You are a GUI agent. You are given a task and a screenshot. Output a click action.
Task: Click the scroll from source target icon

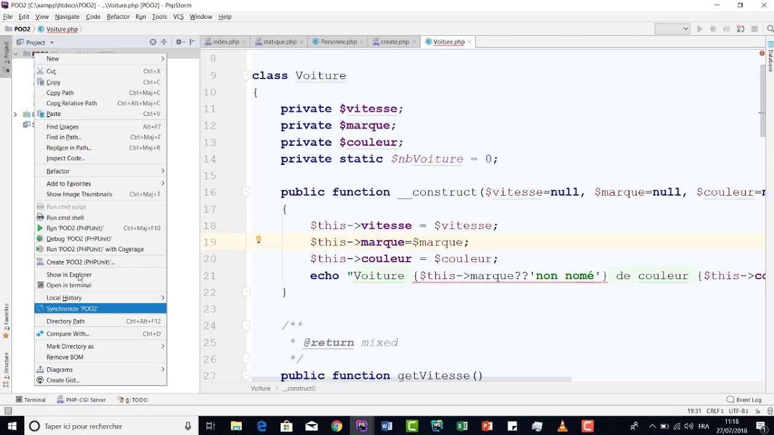pyautogui.click(x=153, y=42)
